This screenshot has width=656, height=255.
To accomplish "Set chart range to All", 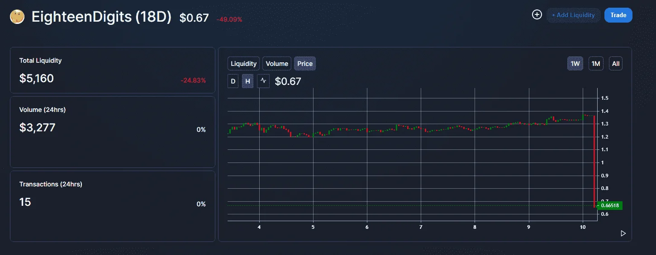I will 616,64.
